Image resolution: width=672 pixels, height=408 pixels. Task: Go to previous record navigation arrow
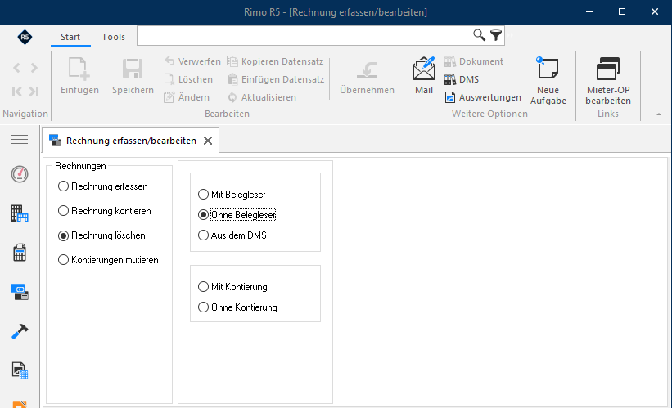pyautogui.click(x=16, y=68)
